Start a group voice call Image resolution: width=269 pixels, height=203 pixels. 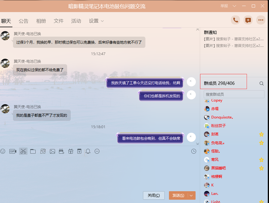click(235, 20)
